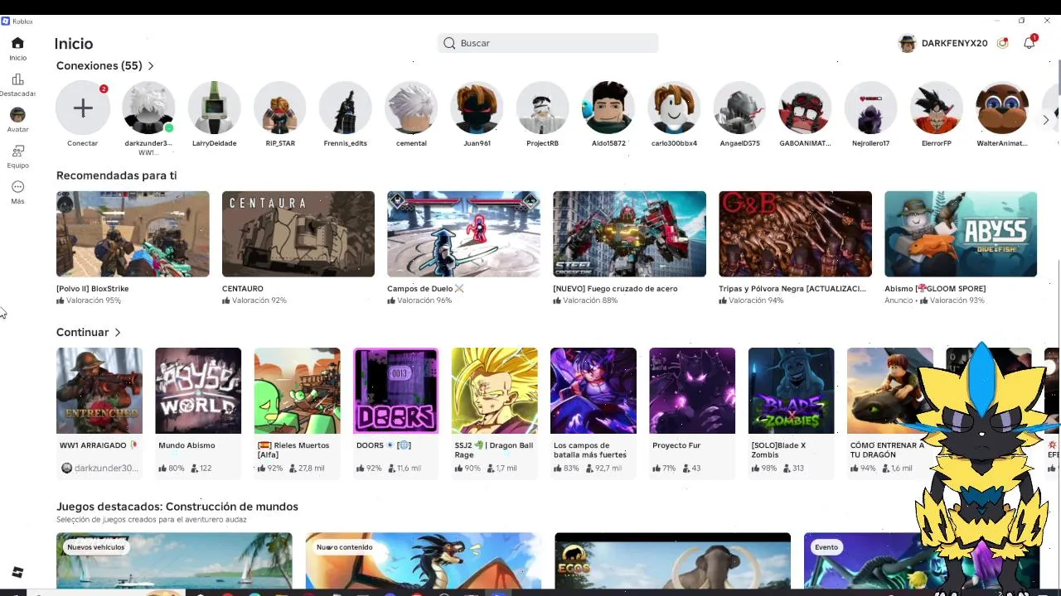Click the darkzunder30 label under WW1 ARRAIGADO
Image resolution: width=1061 pixels, height=596 pixels.
tap(106, 469)
